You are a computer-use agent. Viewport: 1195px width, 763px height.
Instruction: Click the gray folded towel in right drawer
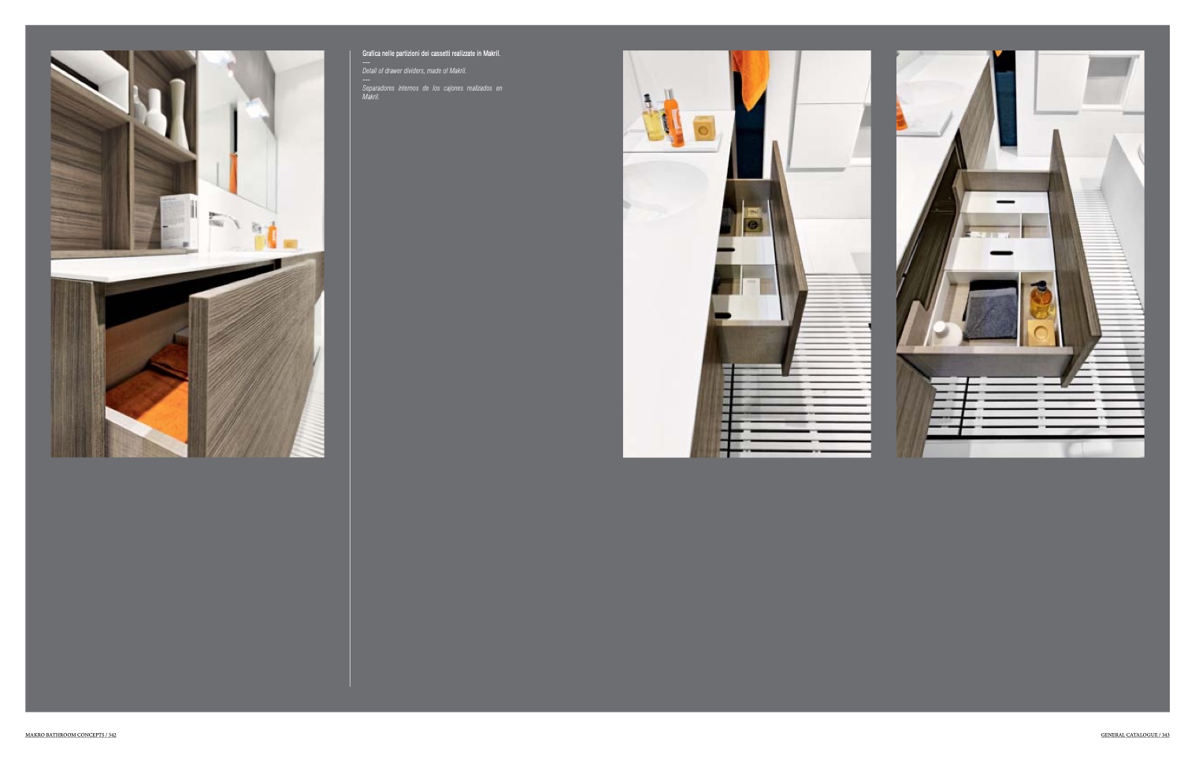991,310
